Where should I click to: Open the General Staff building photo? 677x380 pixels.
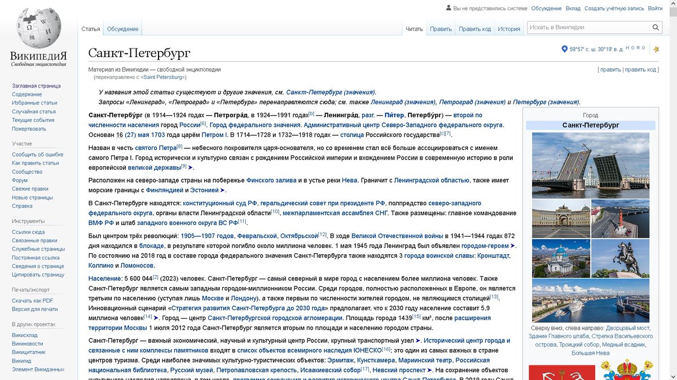click(561, 219)
